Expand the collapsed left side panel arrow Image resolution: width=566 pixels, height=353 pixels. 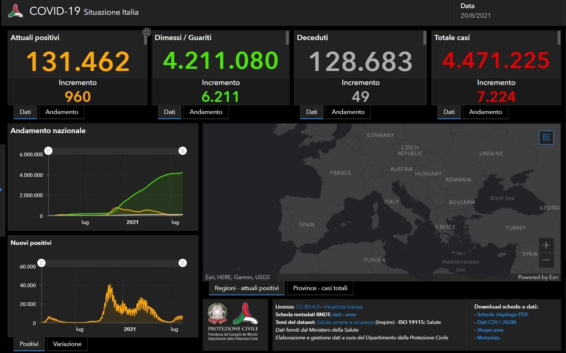point(1,190)
